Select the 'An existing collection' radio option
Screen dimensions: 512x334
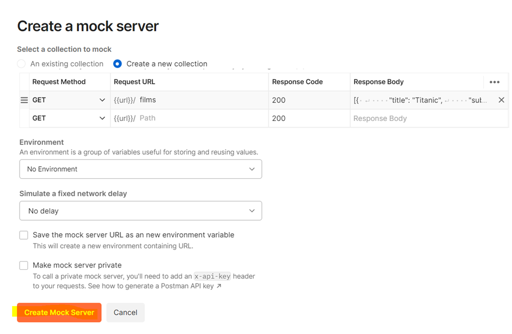click(x=22, y=64)
